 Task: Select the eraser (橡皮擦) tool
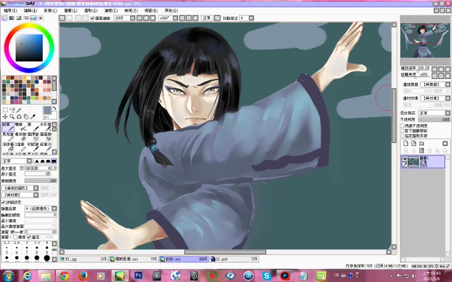[x=21, y=137]
